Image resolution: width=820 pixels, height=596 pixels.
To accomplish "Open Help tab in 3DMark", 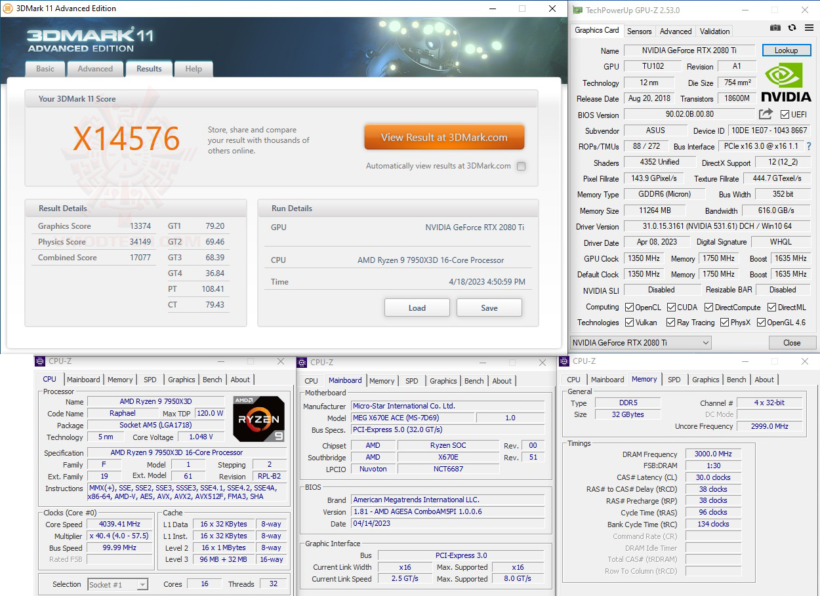I will [194, 69].
